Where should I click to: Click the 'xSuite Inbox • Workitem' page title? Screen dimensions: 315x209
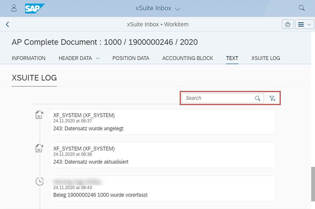pos(158,24)
